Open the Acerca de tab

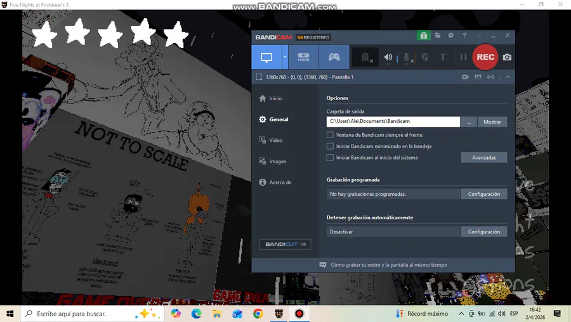pyautogui.click(x=276, y=183)
